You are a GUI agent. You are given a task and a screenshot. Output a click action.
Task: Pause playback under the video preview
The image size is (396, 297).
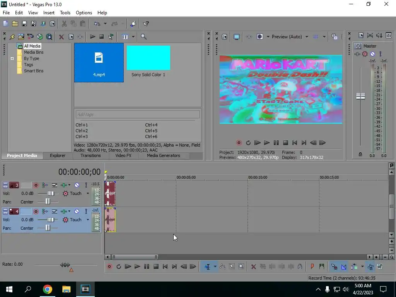pos(276,143)
